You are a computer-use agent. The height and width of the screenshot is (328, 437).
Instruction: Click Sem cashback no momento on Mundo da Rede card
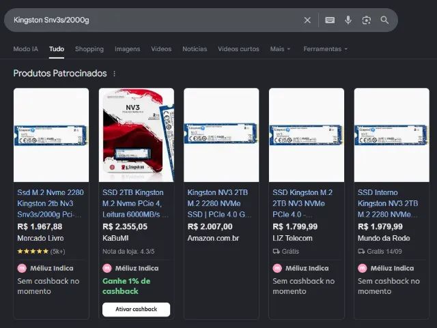pyautogui.click(x=389, y=286)
